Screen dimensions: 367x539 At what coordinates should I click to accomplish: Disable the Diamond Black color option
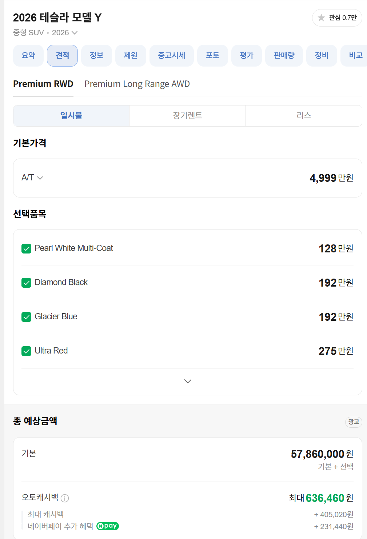(x=26, y=283)
